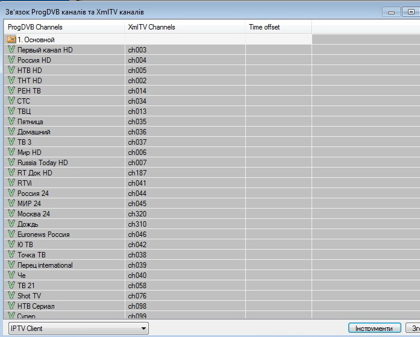Click the folder icon beside 1. Основной

[x=11, y=40]
